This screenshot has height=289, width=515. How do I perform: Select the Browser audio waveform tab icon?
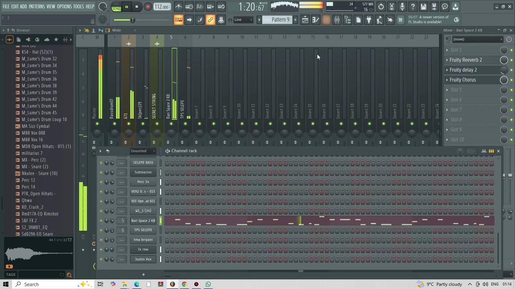(9, 39)
